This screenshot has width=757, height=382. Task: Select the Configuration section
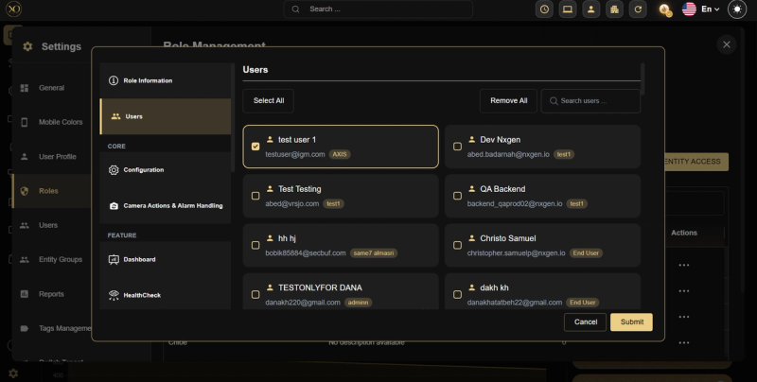165,170
